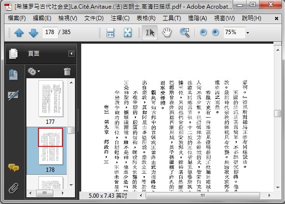Collapse the pages navigation panel
The image size is (285, 204).
pyautogui.click(x=71, y=54)
